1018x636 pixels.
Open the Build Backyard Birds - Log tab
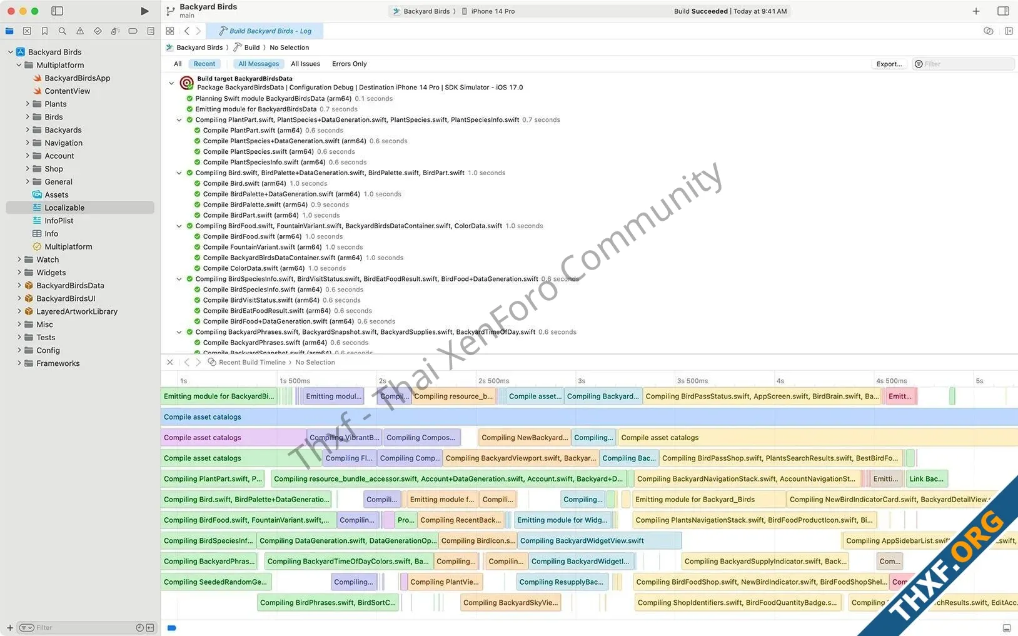coord(265,31)
